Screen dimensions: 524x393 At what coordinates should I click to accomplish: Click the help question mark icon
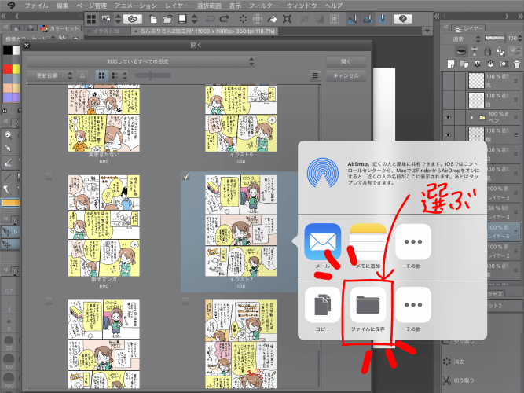click(403, 19)
